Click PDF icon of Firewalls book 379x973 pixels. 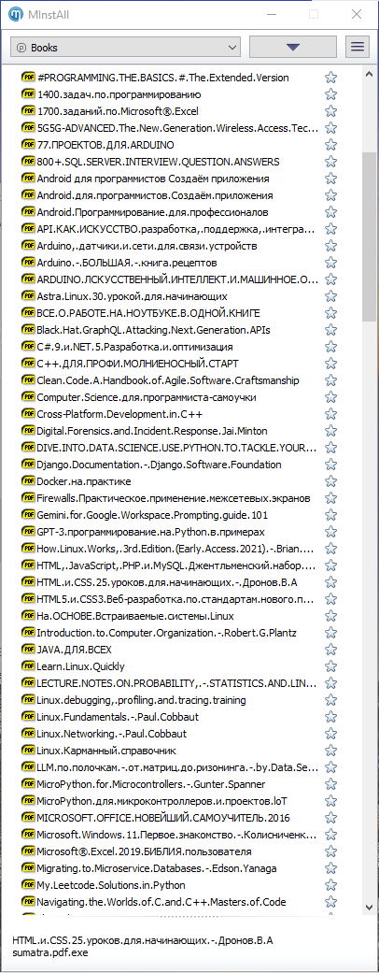tap(28, 497)
